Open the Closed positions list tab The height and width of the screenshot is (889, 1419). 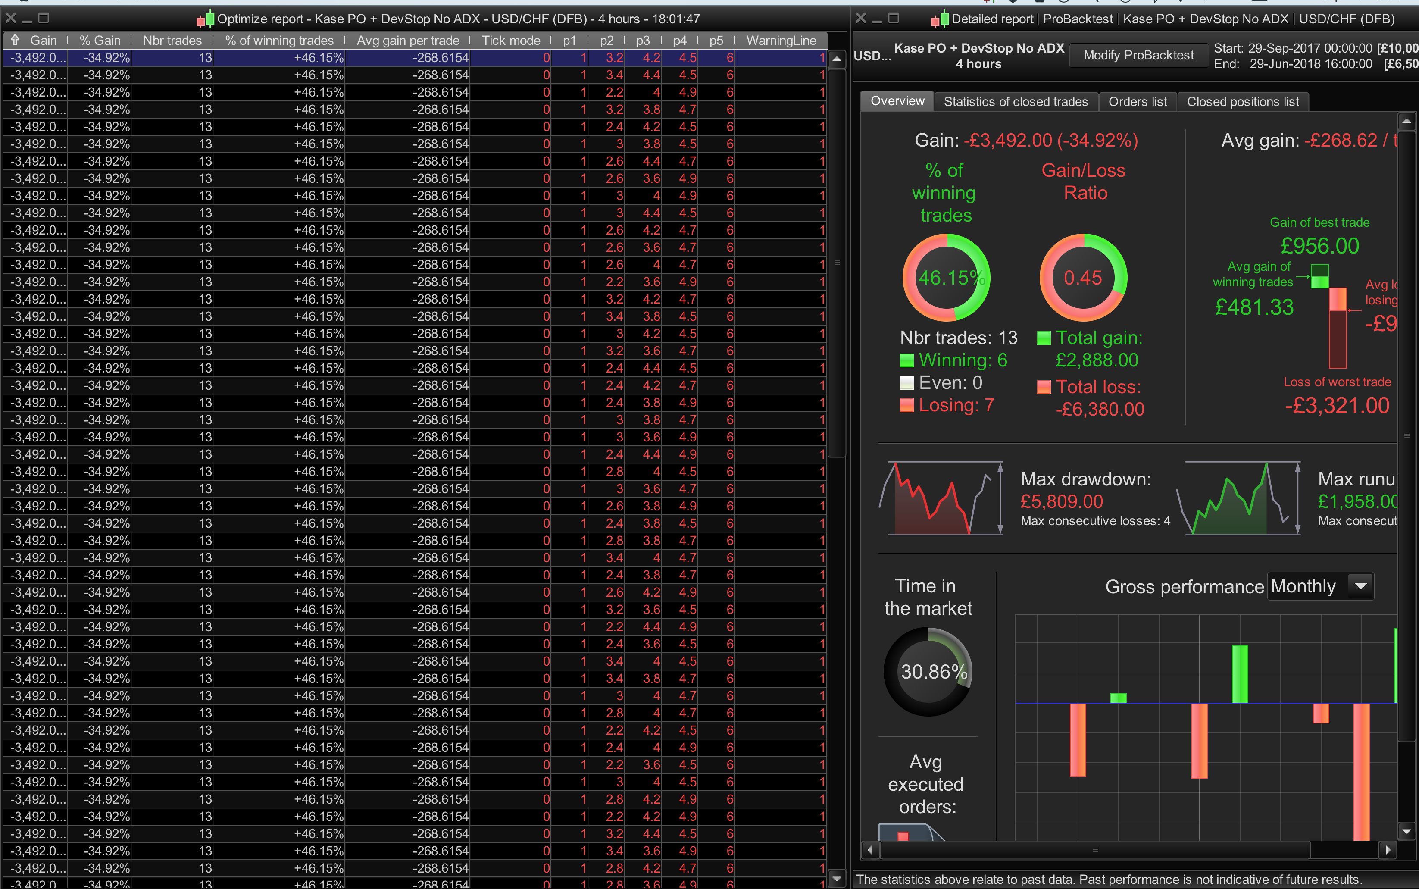1242,102
